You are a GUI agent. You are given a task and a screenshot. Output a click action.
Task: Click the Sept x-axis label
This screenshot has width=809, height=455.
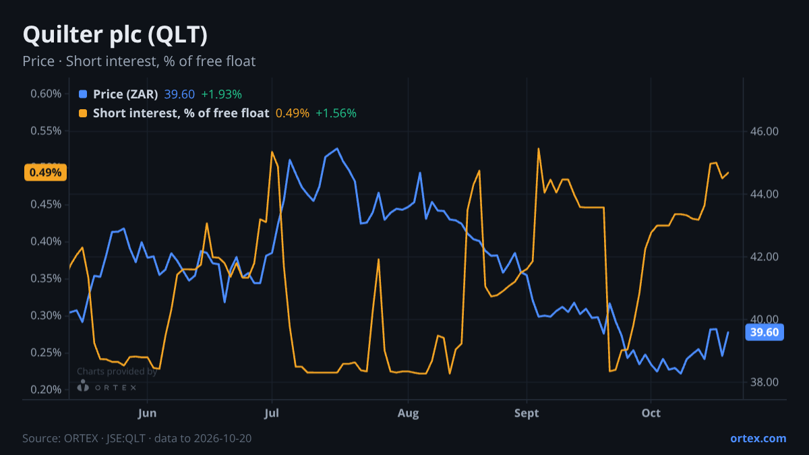click(527, 413)
